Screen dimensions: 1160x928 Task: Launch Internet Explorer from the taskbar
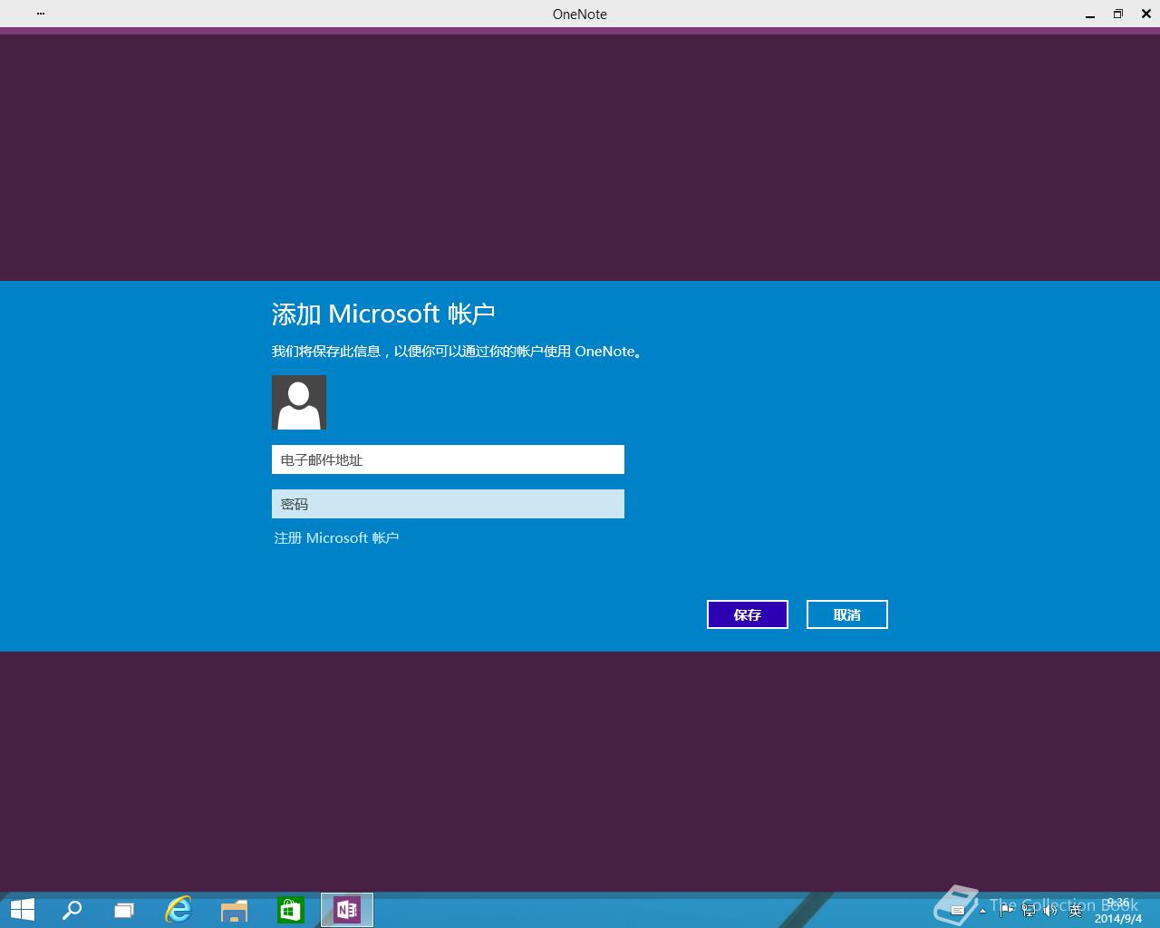tap(179, 910)
